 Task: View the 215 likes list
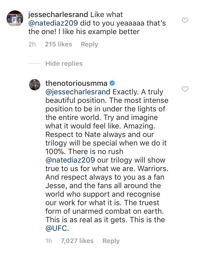click(58, 44)
